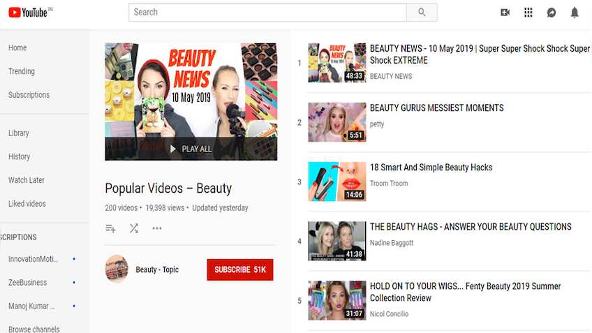Click the Popular Videos – Beauty heading
Image resolution: width=592 pixels, height=333 pixels.
click(x=168, y=188)
